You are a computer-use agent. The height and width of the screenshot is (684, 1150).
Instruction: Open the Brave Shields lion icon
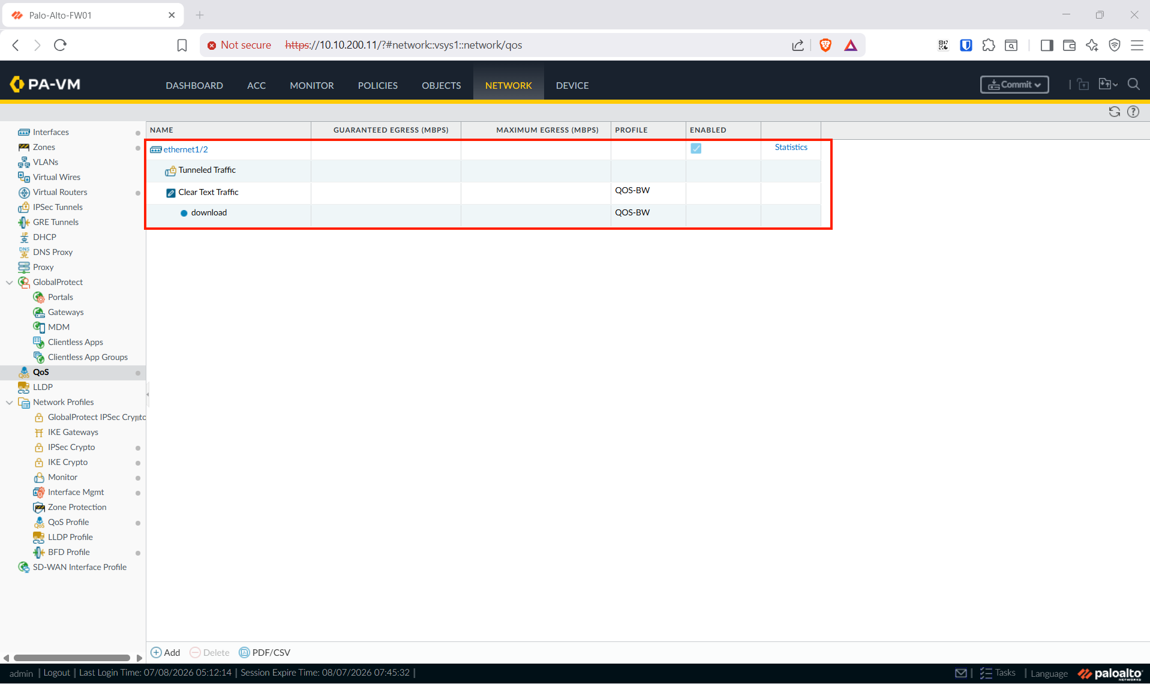(825, 45)
